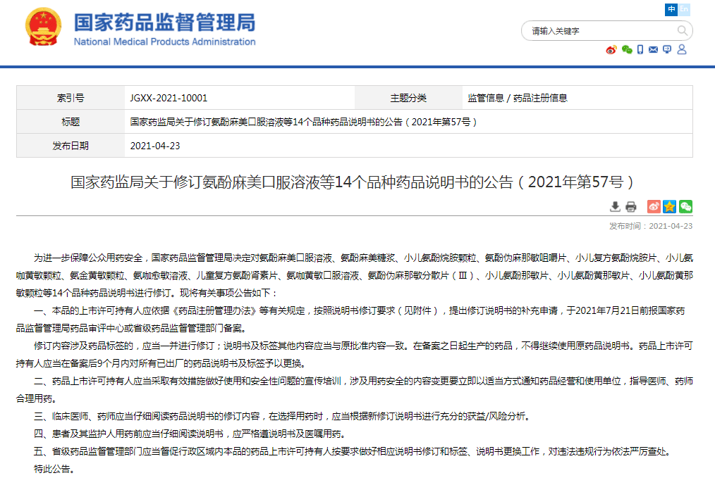Share article to Weibo via red share button
Screen dimensions: 715x485
(654, 206)
